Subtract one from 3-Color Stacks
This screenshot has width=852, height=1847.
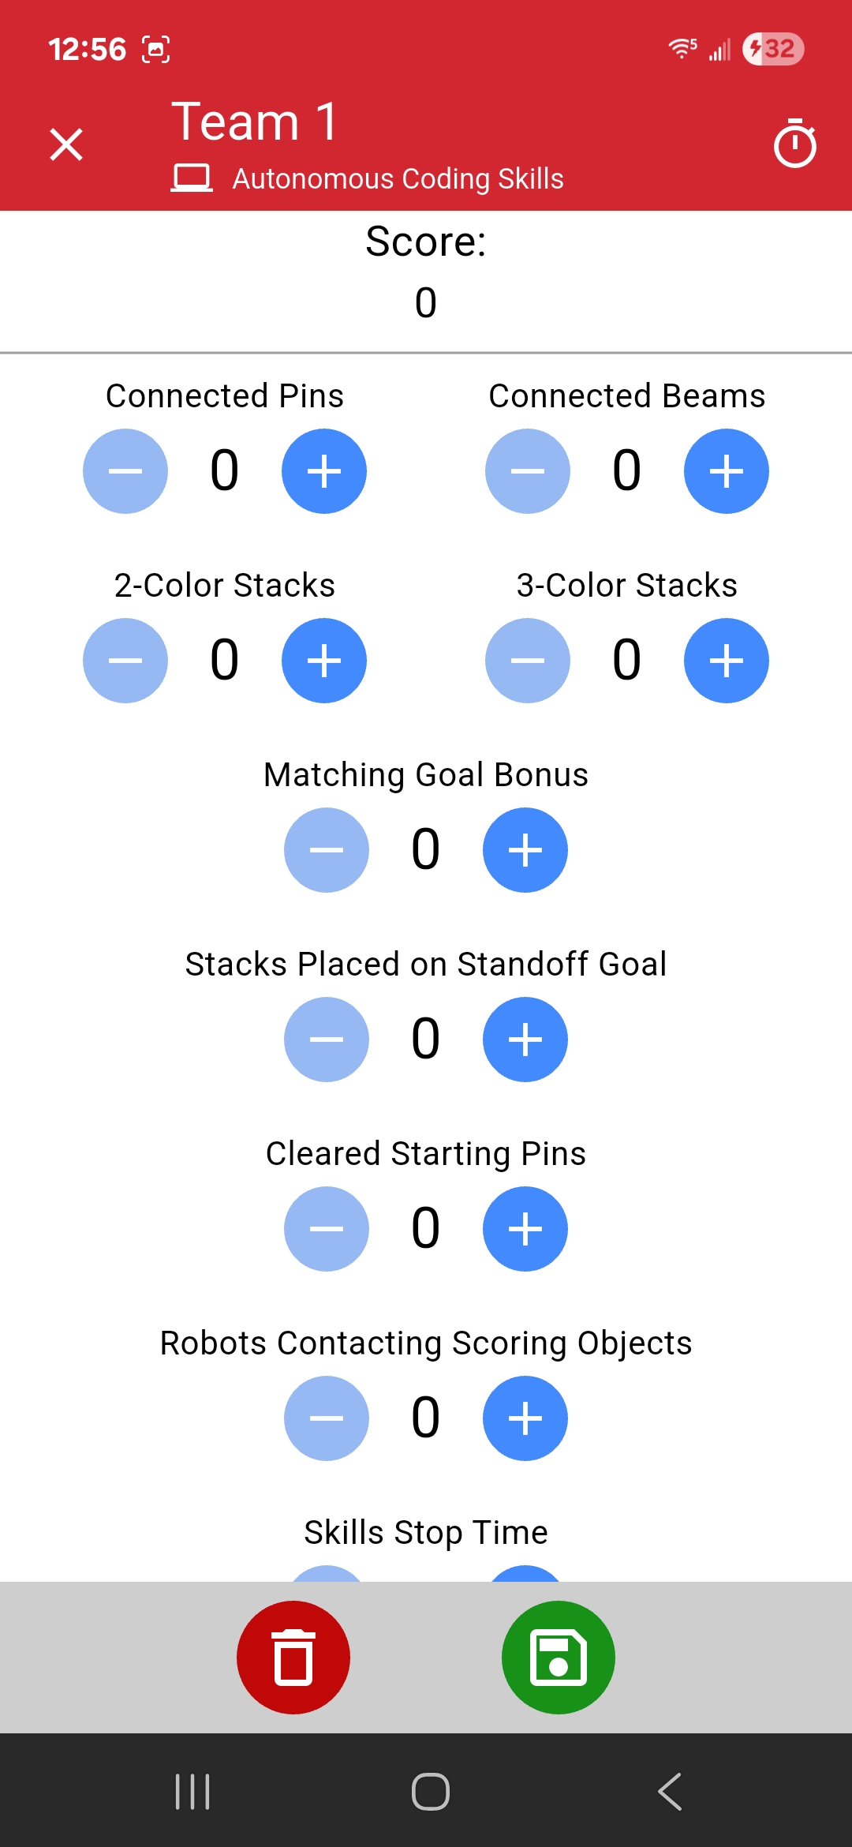point(528,661)
